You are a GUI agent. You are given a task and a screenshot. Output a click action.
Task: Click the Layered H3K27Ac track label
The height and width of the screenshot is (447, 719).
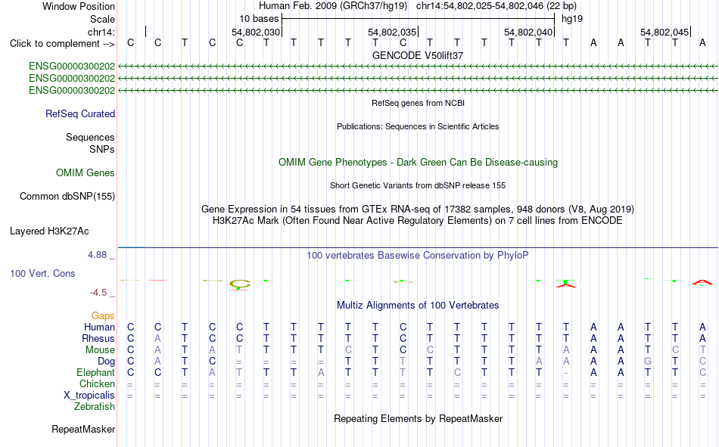coord(49,231)
